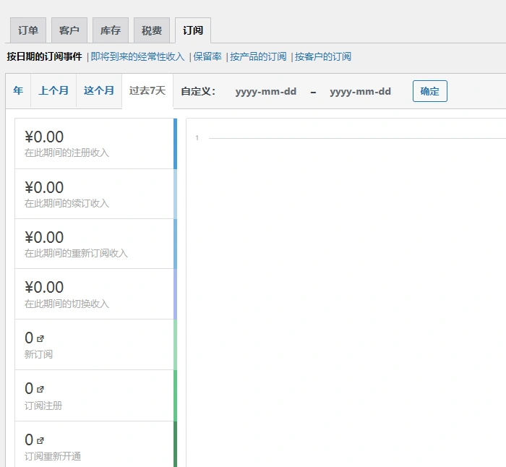This screenshot has width=506, height=467.
Task: Click the chart axis value 1
Action: click(197, 138)
